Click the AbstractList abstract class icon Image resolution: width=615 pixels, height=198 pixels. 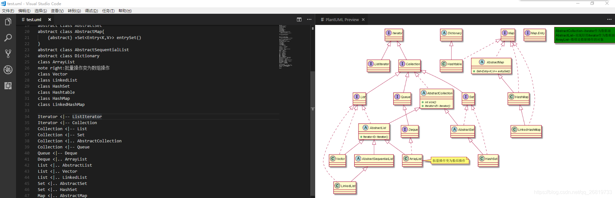coord(366,128)
